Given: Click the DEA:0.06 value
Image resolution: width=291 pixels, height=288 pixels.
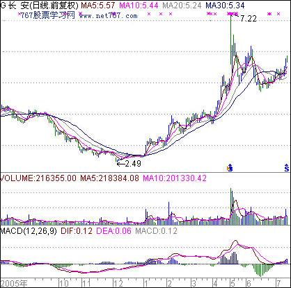Looking at the screenshot, I should [x=113, y=231].
